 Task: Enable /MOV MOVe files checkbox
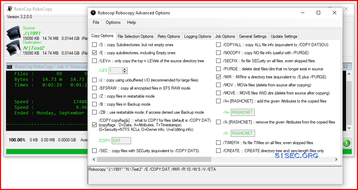point(219,85)
